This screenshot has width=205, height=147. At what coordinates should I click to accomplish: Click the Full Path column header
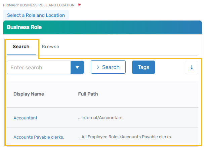[x=88, y=94]
